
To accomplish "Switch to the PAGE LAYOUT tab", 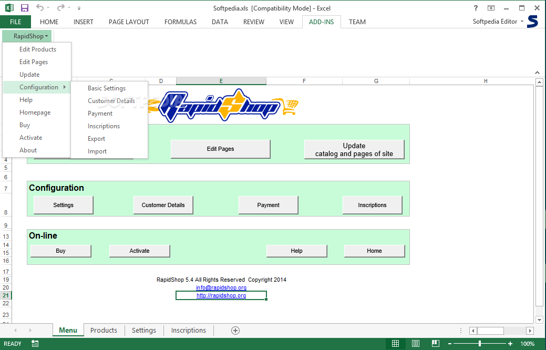I will point(129,22).
